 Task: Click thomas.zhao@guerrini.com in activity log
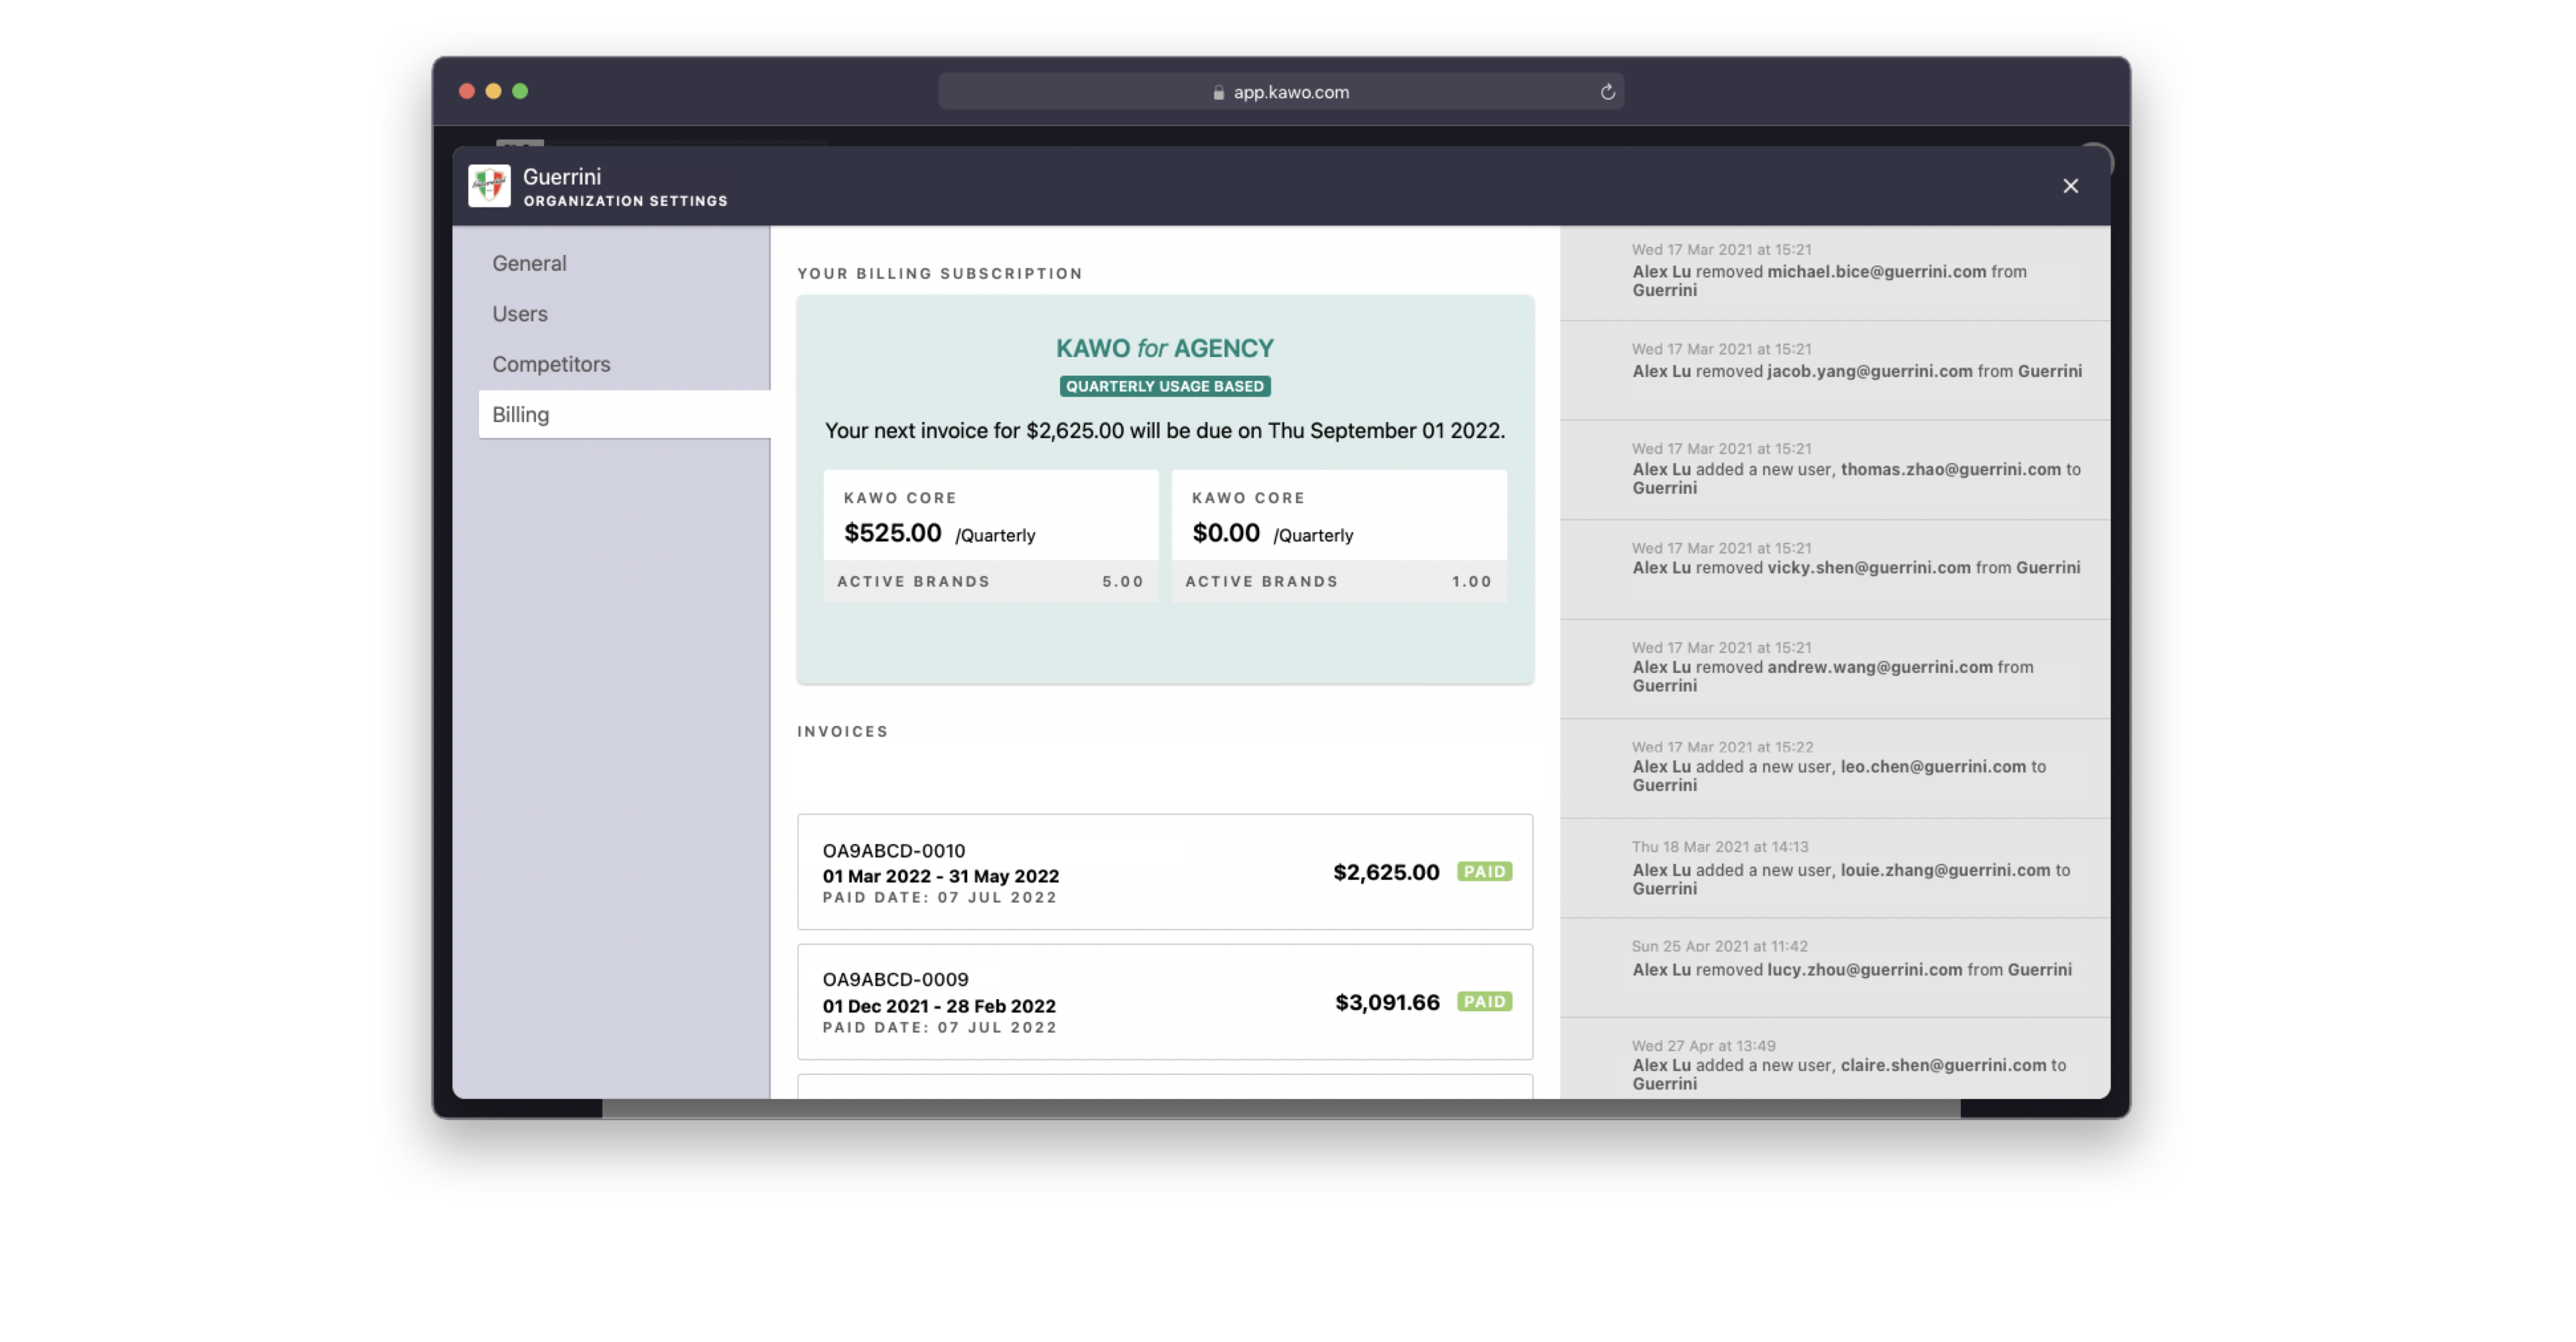pos(1950,469)
